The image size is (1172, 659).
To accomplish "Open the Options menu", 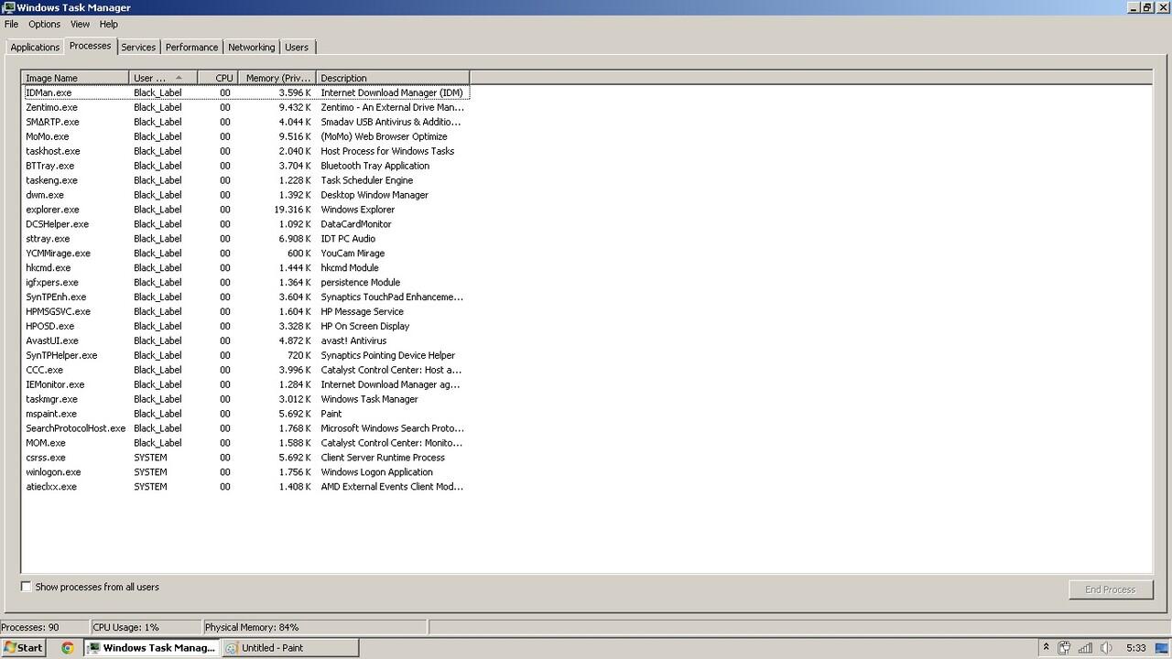I will pyautogui.click(x=44, y=24).
